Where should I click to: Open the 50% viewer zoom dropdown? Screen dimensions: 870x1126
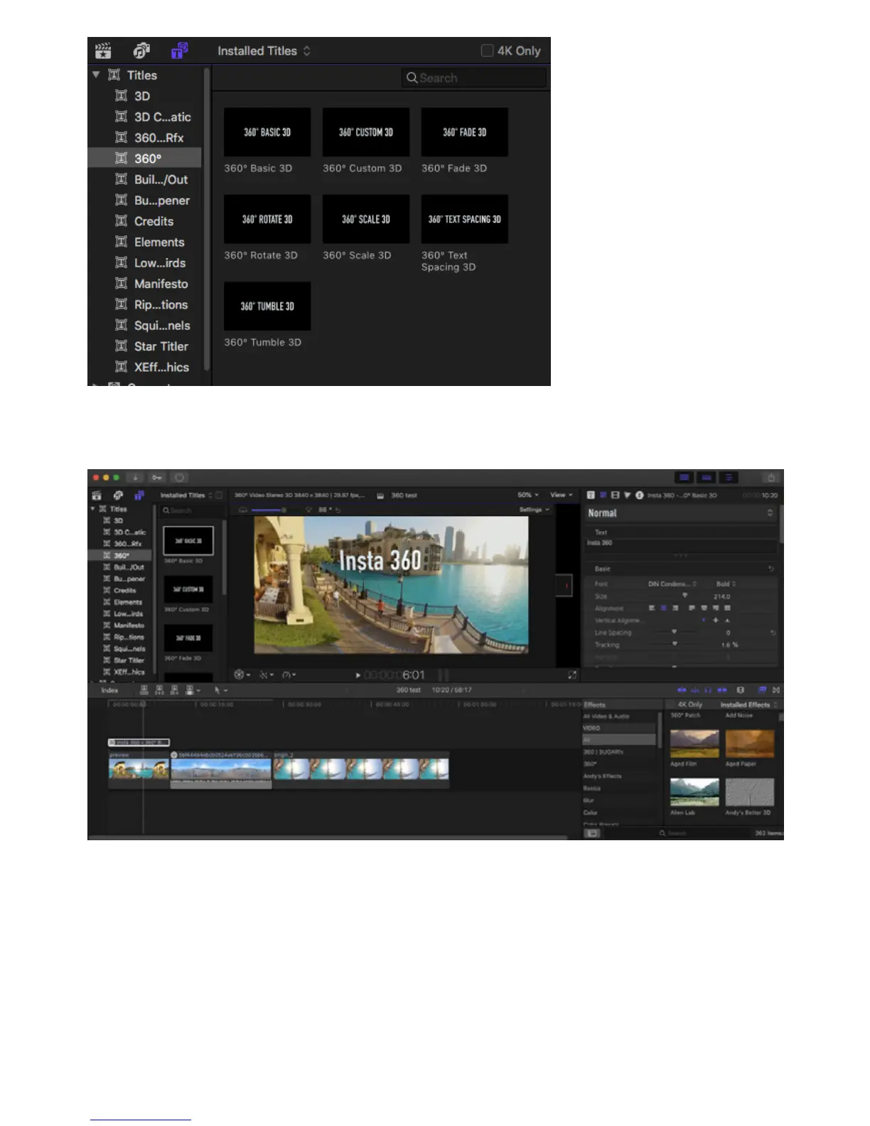528,495
